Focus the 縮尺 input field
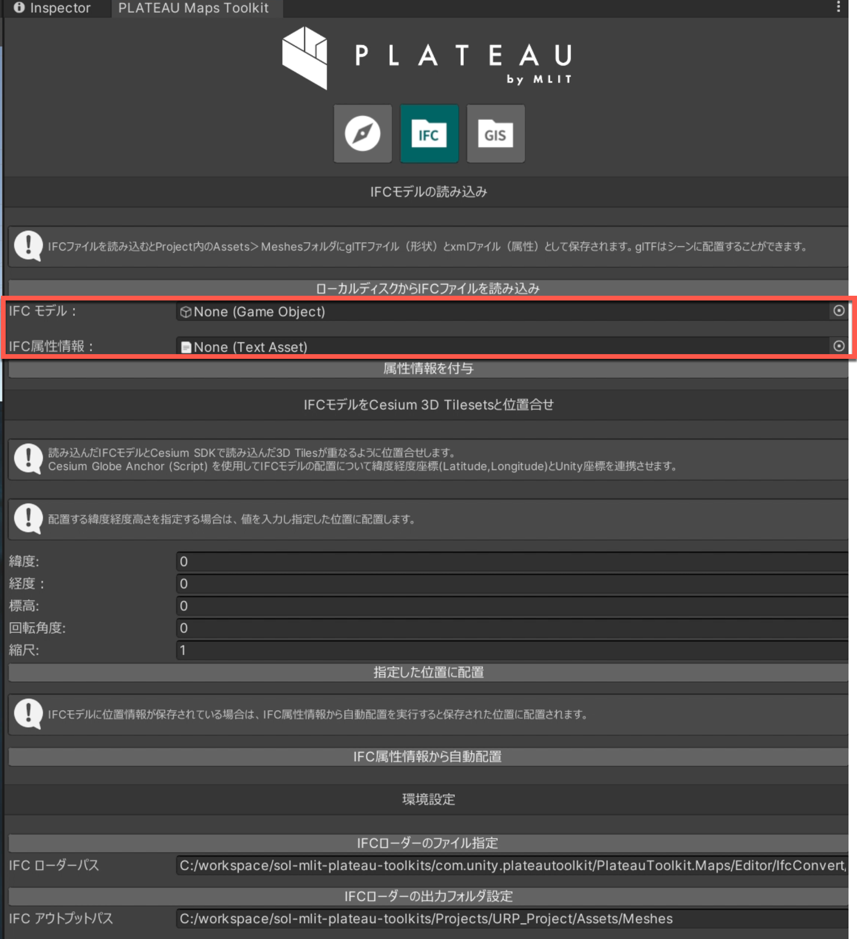The height and width of the screenshot is (939, 857). (x=512, y=650)
